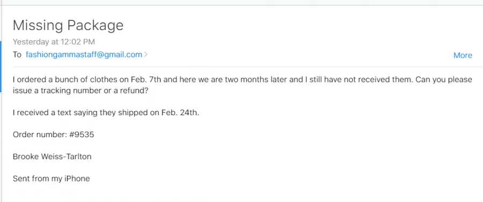Viewport: 483px width, 202px height.
Task: Click the Order number label text
Action: [x=40, y=134]
